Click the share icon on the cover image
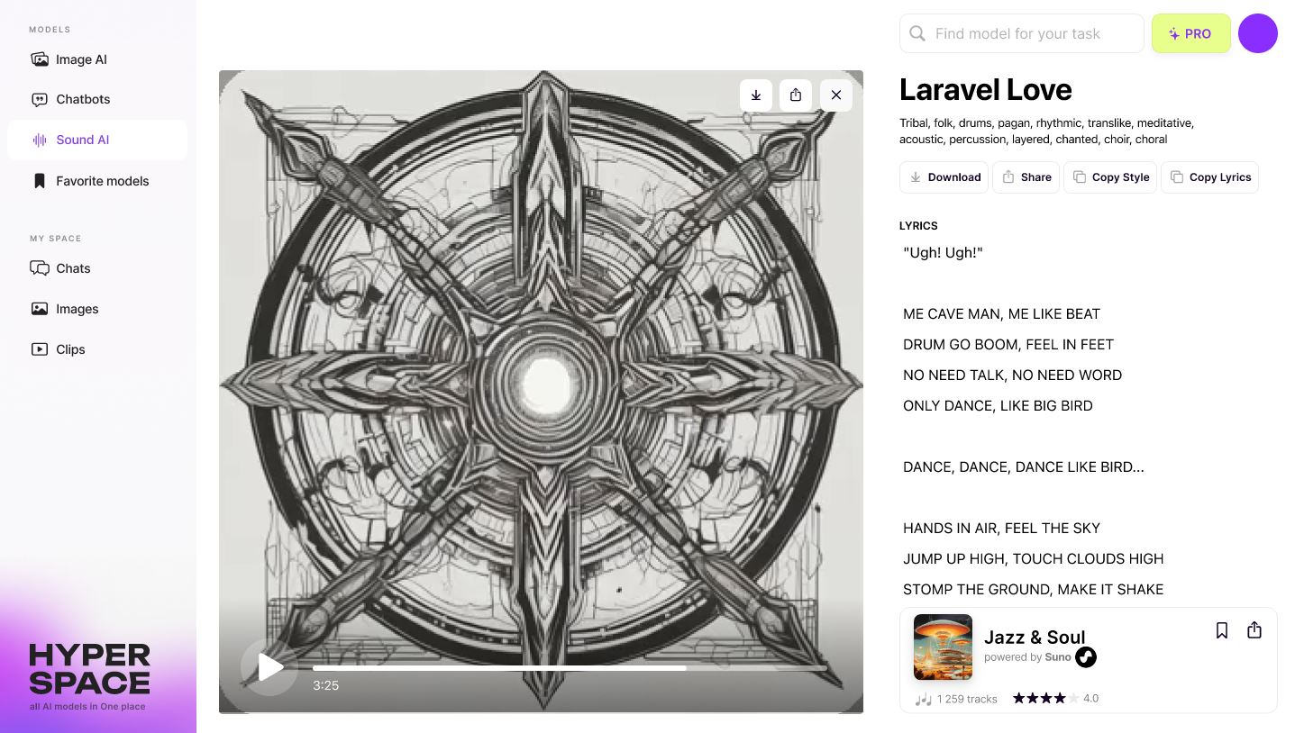This screenshot has height=733, width=1295. (796, 95)
